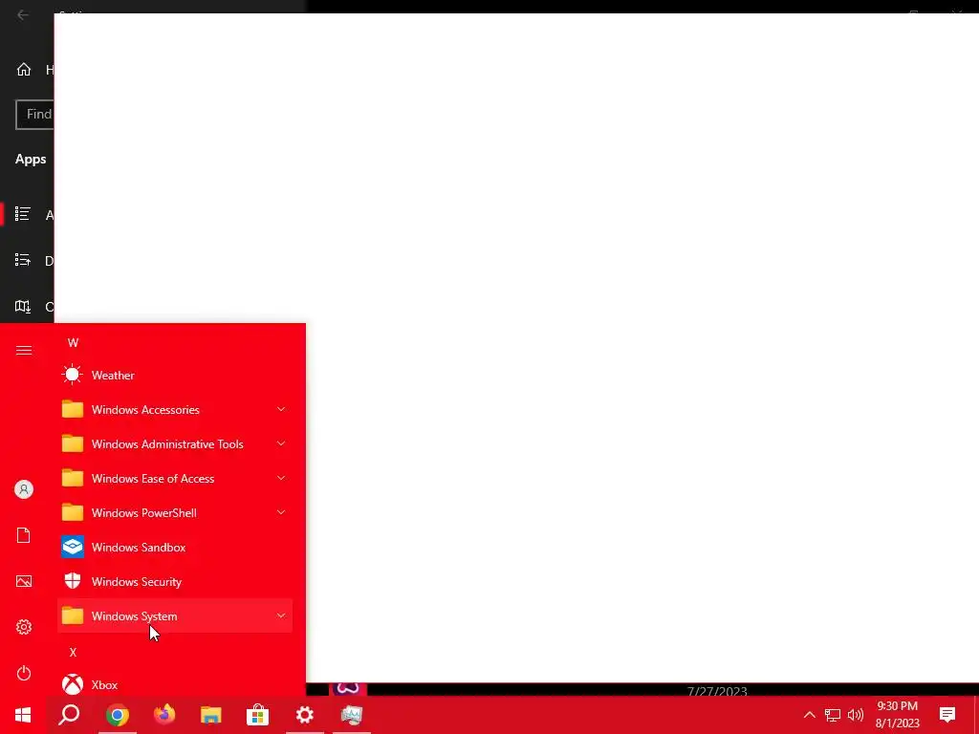Viewport: 979px width, 734px height.
Task: Click the Settings Home icon
Action: tap(24, 69)
